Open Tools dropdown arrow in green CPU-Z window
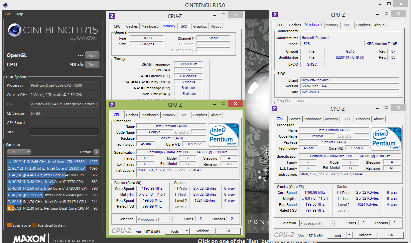411x243 pixels. (x=186, y=231)
